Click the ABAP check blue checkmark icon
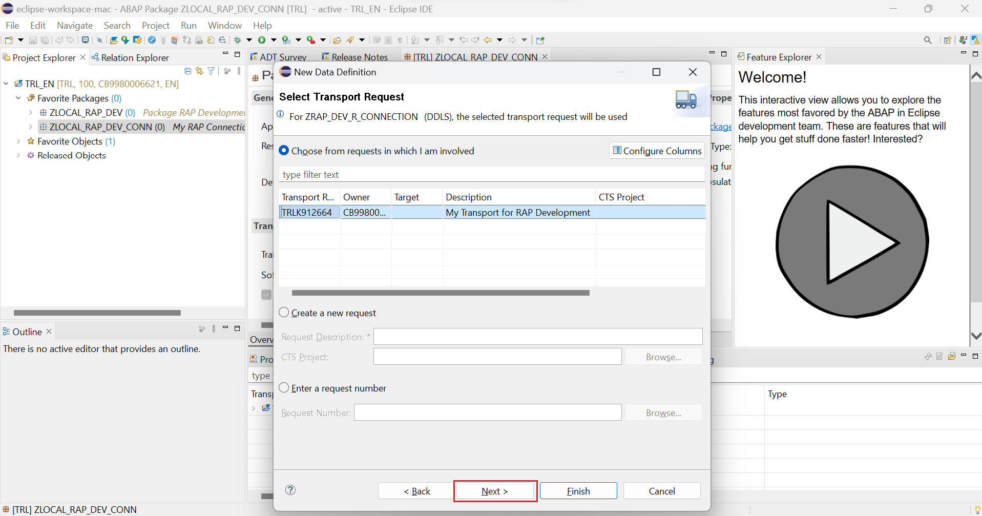Viewport: 982px width, 516px height. tap(152, 40)
